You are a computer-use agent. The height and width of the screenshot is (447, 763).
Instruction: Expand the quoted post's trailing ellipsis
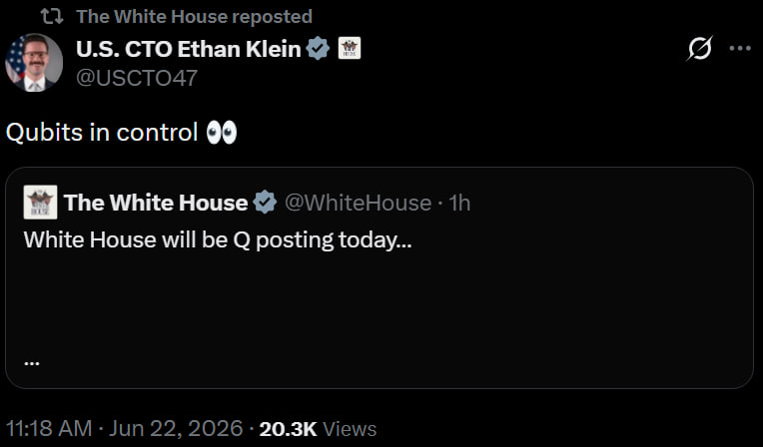click(32, 362)
